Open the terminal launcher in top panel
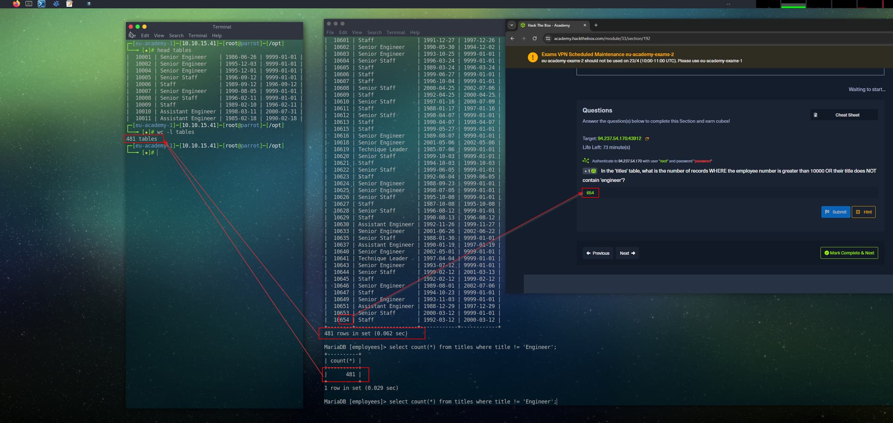 29,4
